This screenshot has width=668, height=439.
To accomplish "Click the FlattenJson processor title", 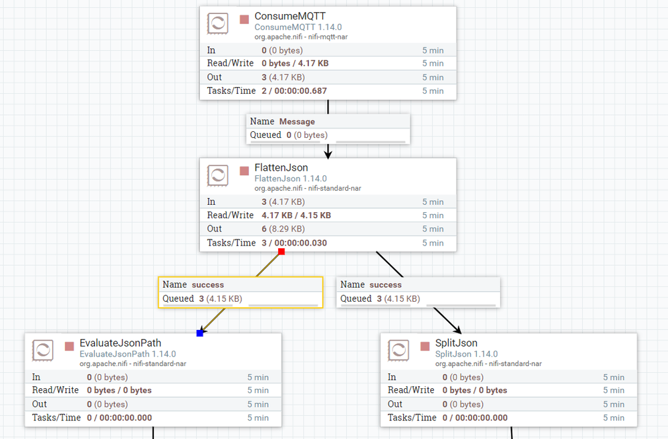I will (x=281, y=167).
